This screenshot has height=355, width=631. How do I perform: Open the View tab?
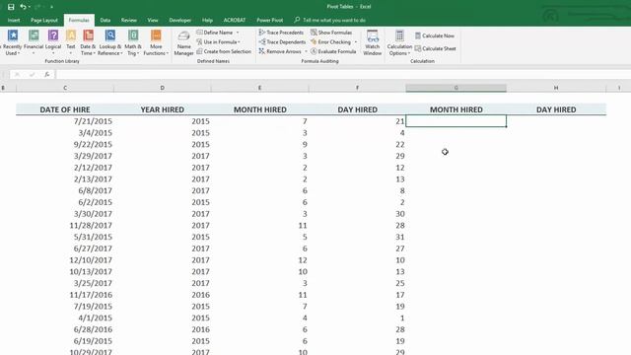click(153, 20)
